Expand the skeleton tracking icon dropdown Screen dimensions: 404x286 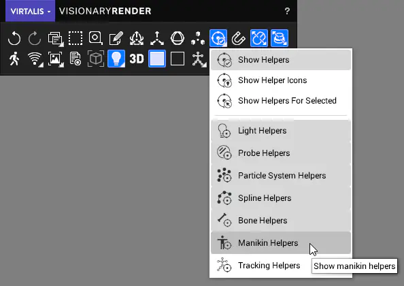coord(205,65)
